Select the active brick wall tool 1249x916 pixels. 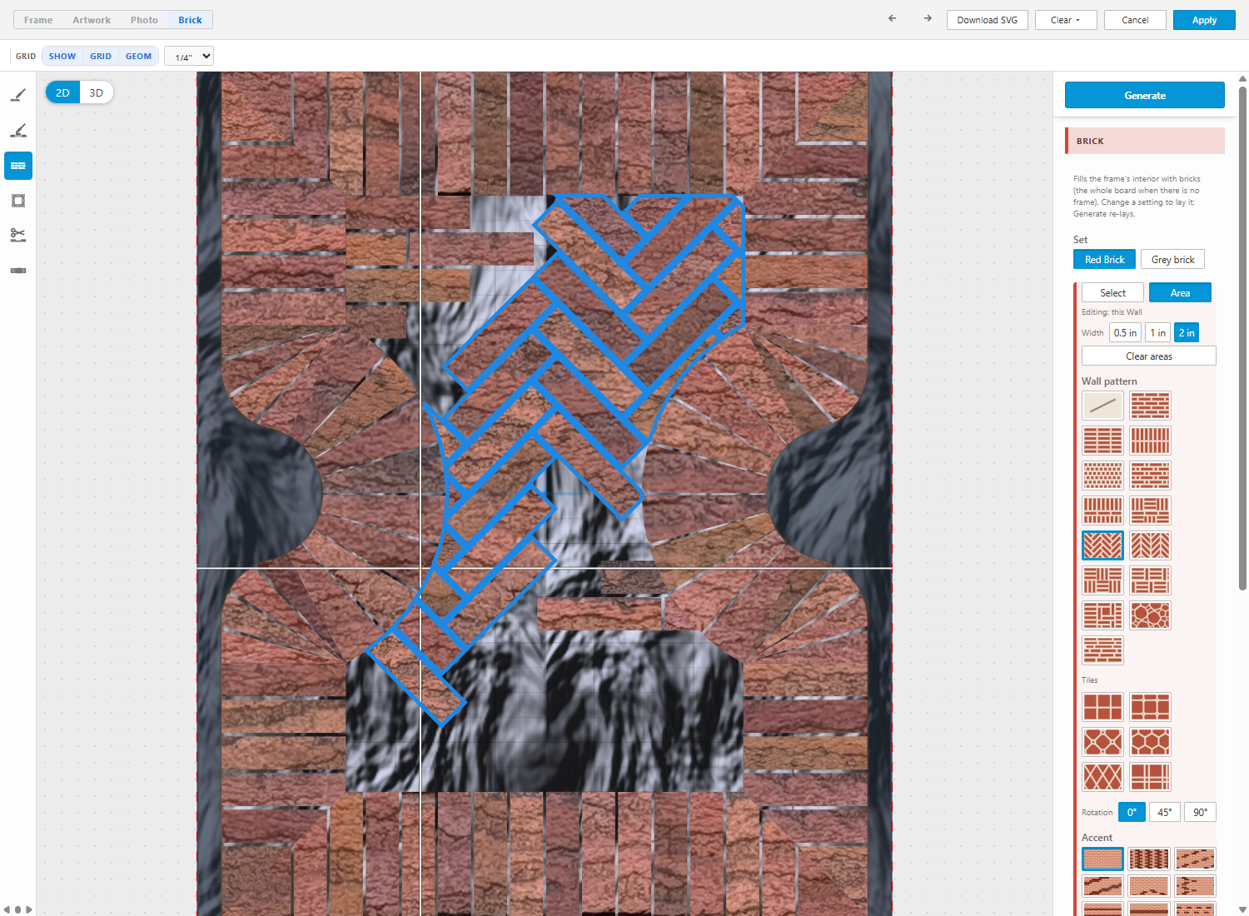(x=18, y=166)
